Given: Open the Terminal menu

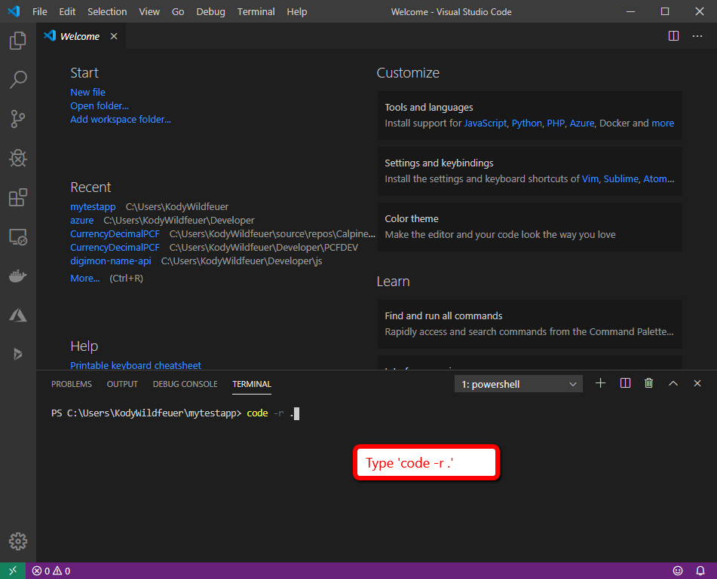Looking at the screenshot, I should pyautogui.click(x=256, y=11).
